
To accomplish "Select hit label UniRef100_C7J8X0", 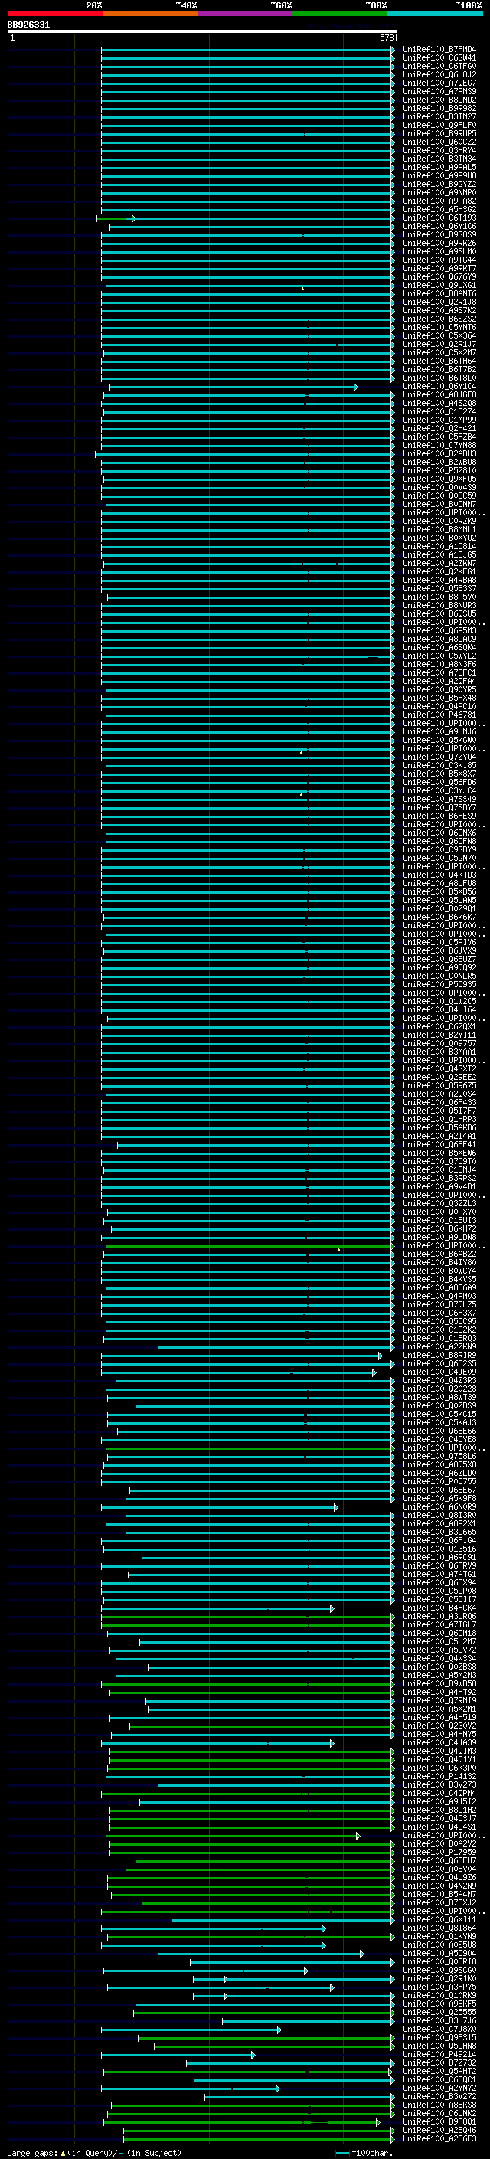I will pos(439,2030).
